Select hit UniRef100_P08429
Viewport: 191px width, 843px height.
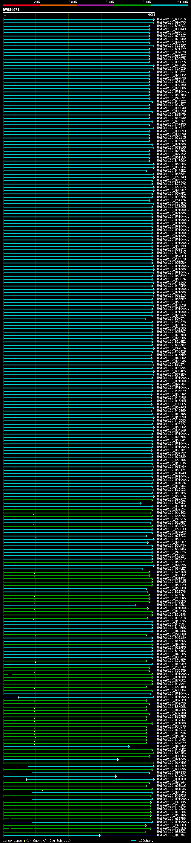click(171, 351)
